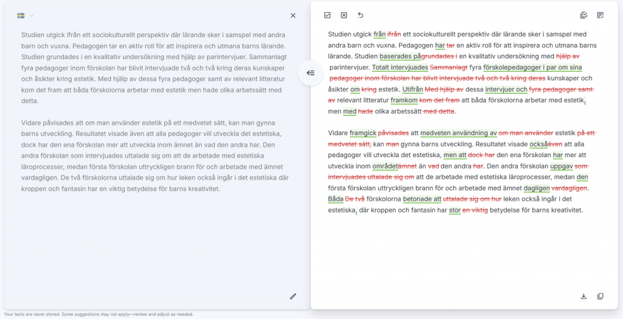The height and width of the screenshot is (319, 623).
Task: Download the corrected text
Action: point(584,296)
